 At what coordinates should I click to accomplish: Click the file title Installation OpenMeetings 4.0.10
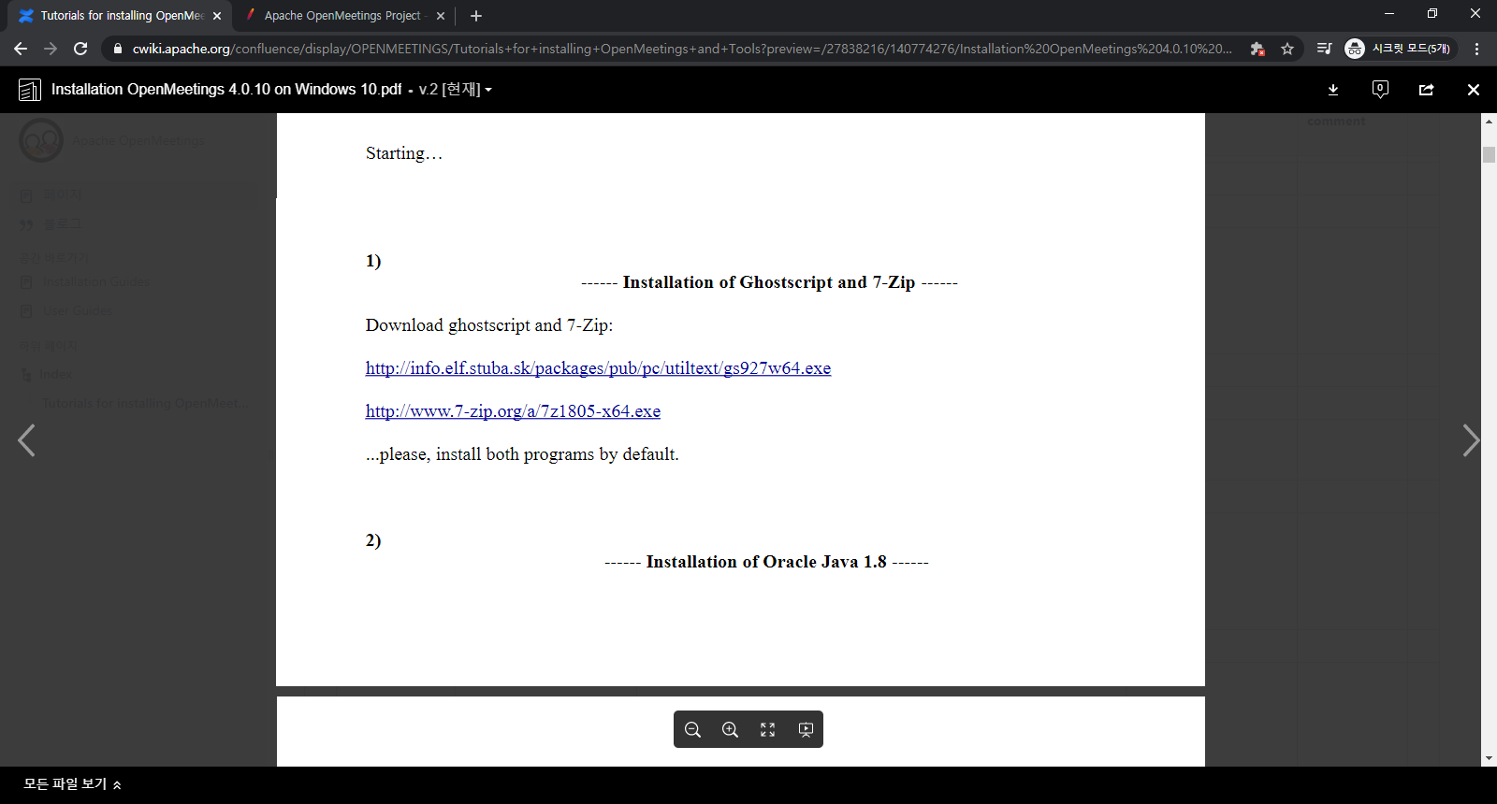(x=226, y=90)
